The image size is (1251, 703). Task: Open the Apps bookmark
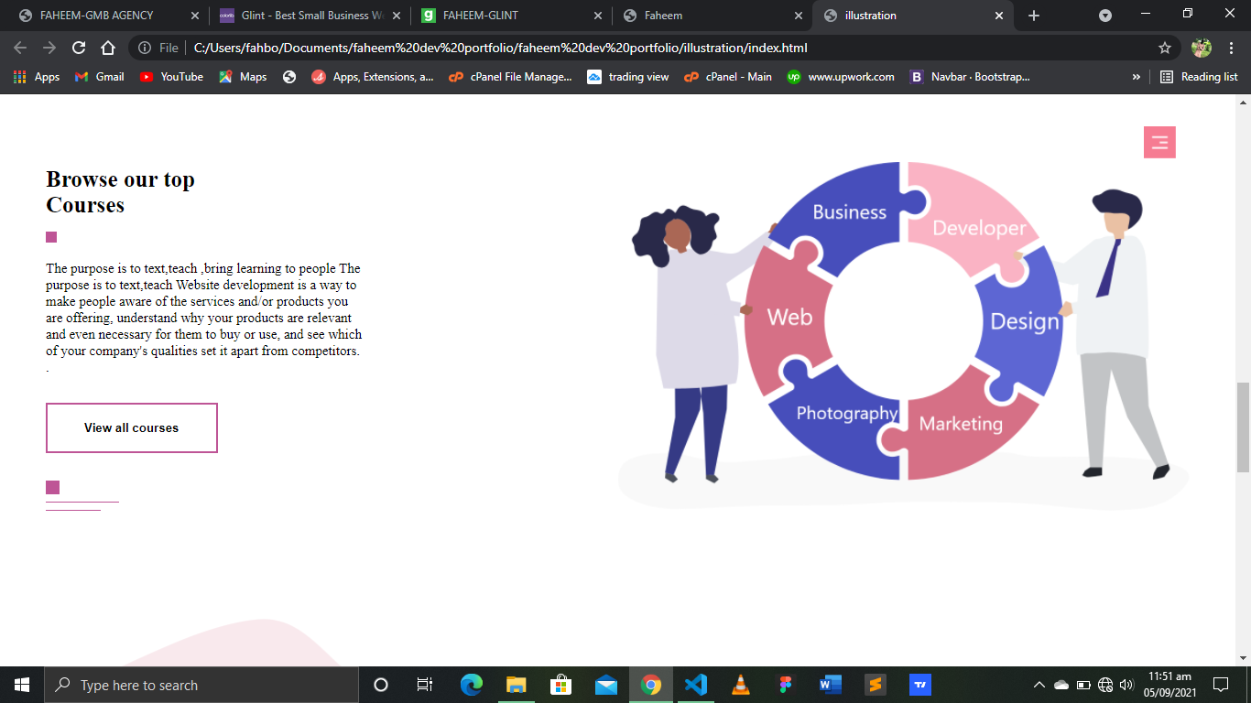pyautogui.click(x=37, y=77)
